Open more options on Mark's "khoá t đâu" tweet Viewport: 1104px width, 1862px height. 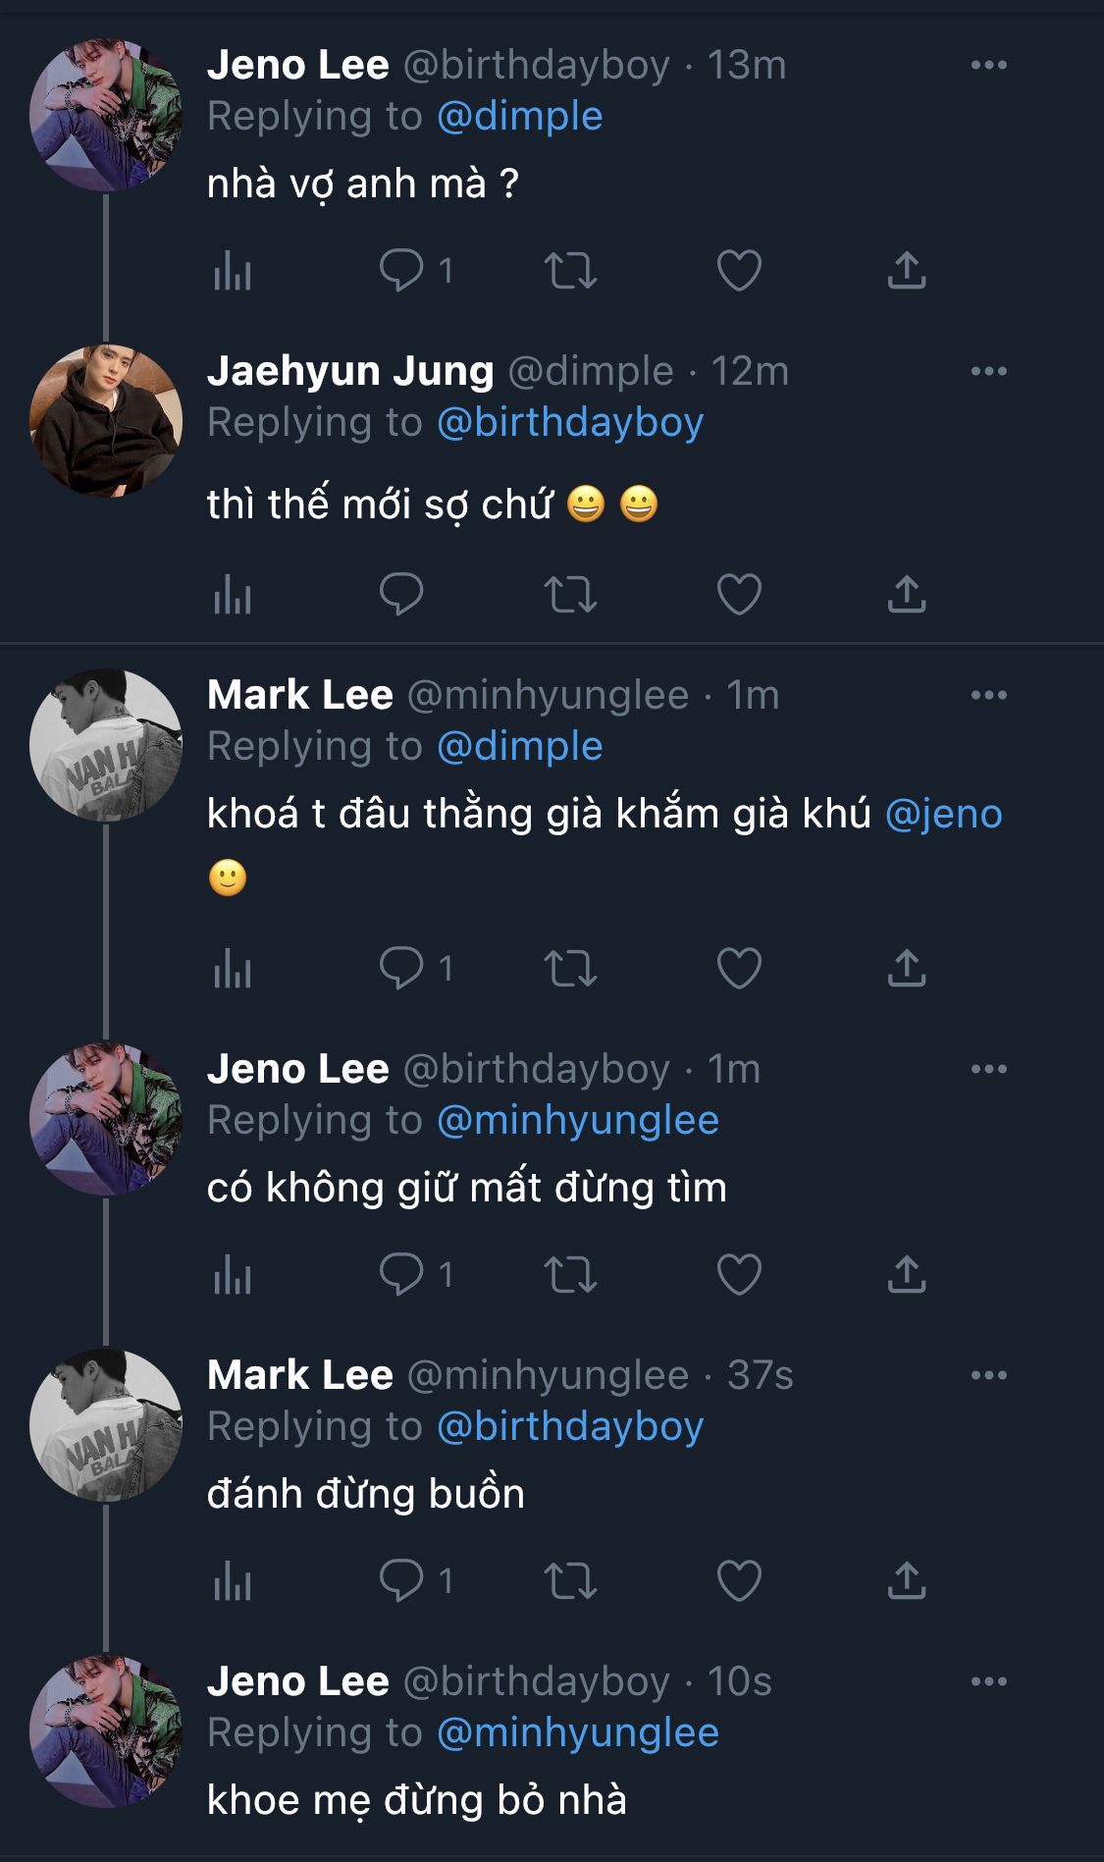click(x=988, y=695)
